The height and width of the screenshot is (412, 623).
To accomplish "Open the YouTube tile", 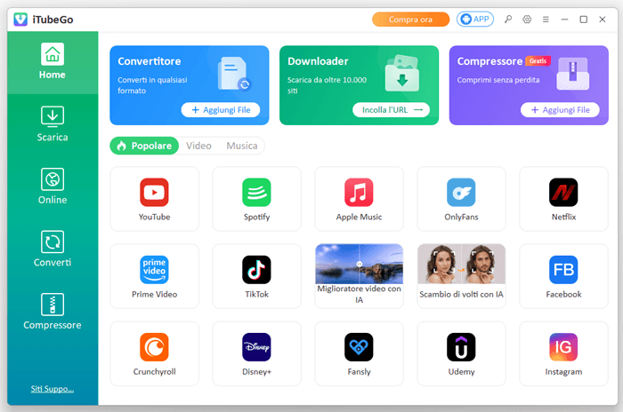I will 155,199.
